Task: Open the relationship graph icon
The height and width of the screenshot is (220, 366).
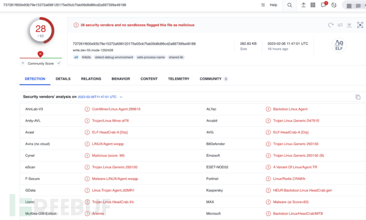Action: (360, 25)
